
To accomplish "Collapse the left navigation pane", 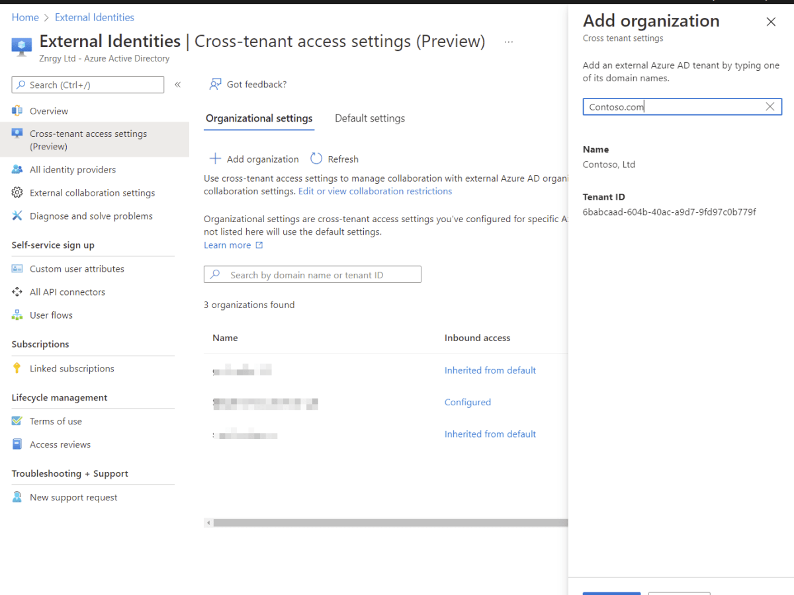I will pos(177,84).
